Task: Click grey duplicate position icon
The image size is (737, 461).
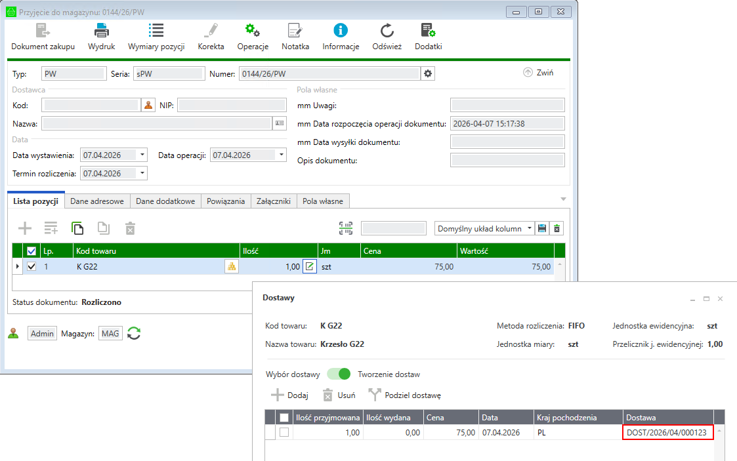Action: pyautogui.click(x=104, y=229)
